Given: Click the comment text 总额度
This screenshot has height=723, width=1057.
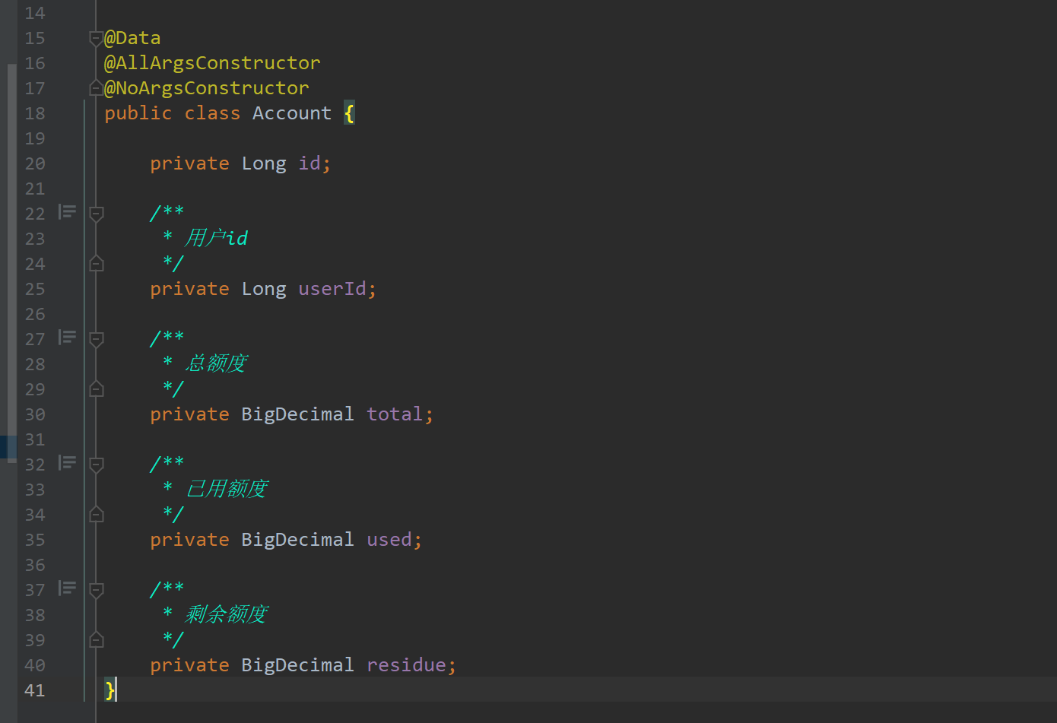Looking at the screenshot, I should (217, 363).
